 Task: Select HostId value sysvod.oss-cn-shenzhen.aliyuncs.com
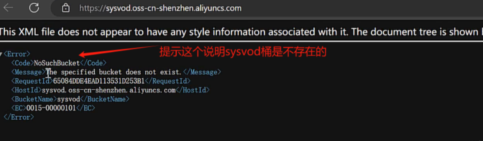[109, 90]
